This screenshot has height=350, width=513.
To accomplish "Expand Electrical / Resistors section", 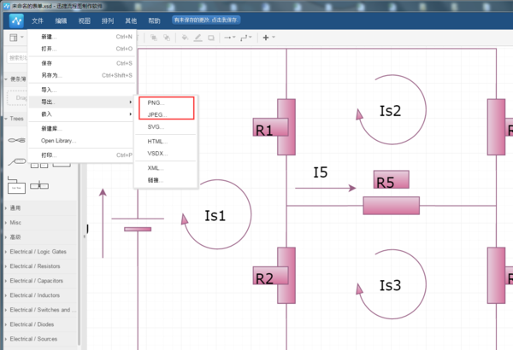I will pyautogui.click(x=41, y=266).
